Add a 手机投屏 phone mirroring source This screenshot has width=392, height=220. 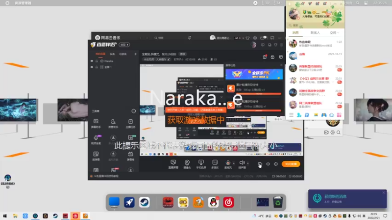pos(201,164)
